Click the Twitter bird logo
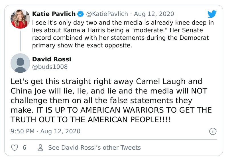This screenshot has width=228, height=161. (x=212, y=14)
